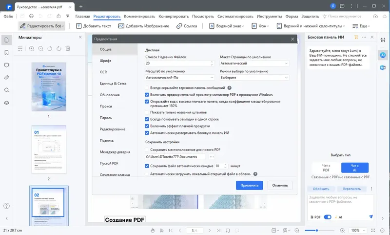Check Показать только названия штампов

pyautogui.click(x=147, y=112)
